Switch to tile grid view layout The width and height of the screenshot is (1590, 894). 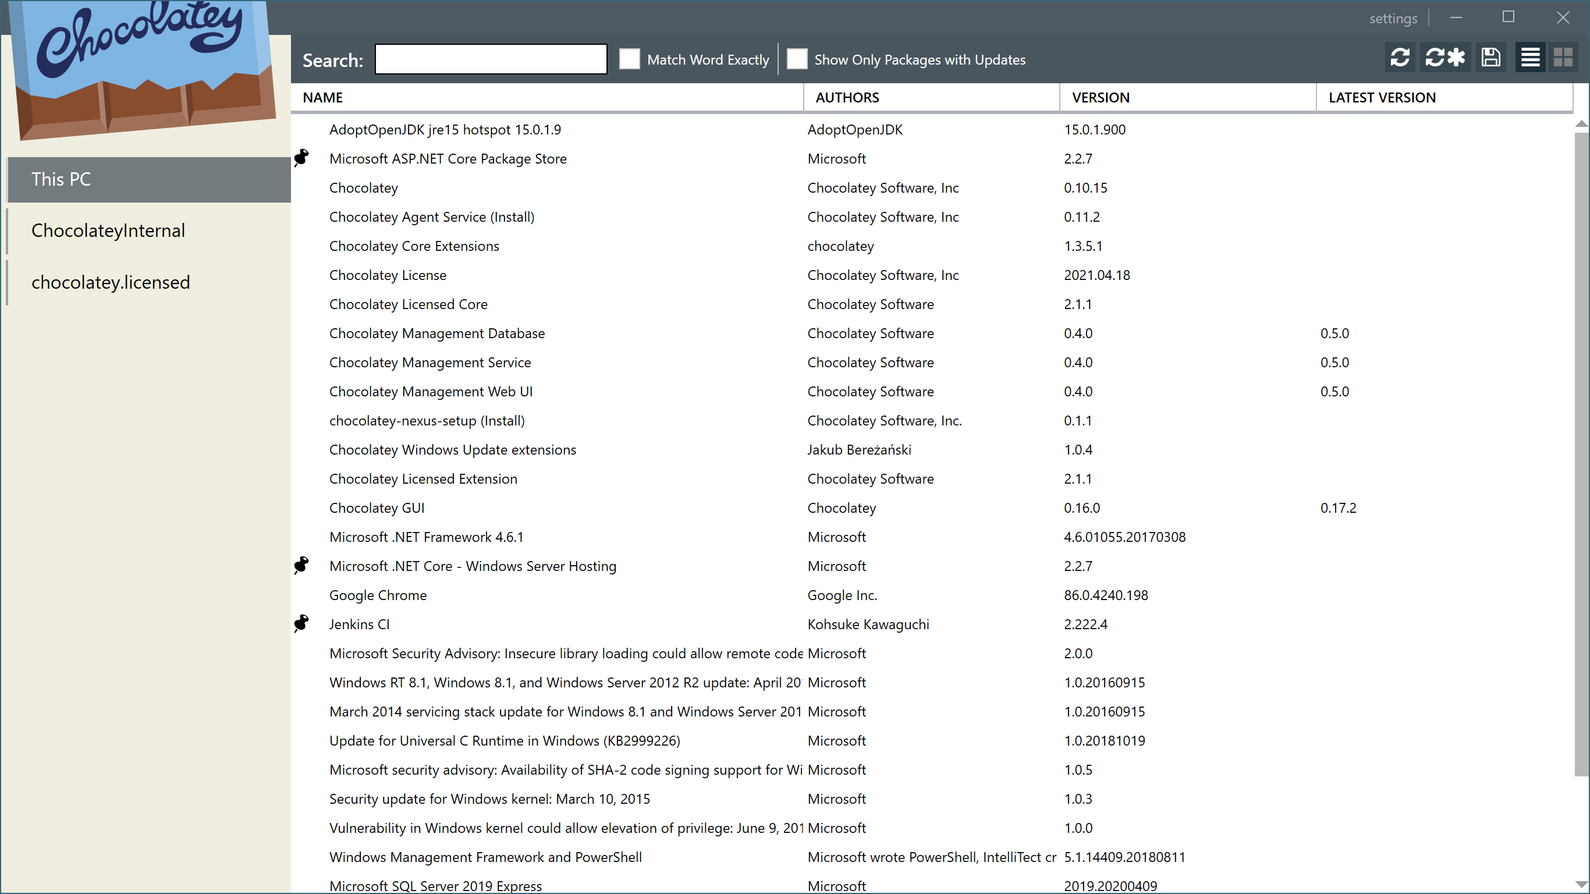click(x=1563, y=58)
